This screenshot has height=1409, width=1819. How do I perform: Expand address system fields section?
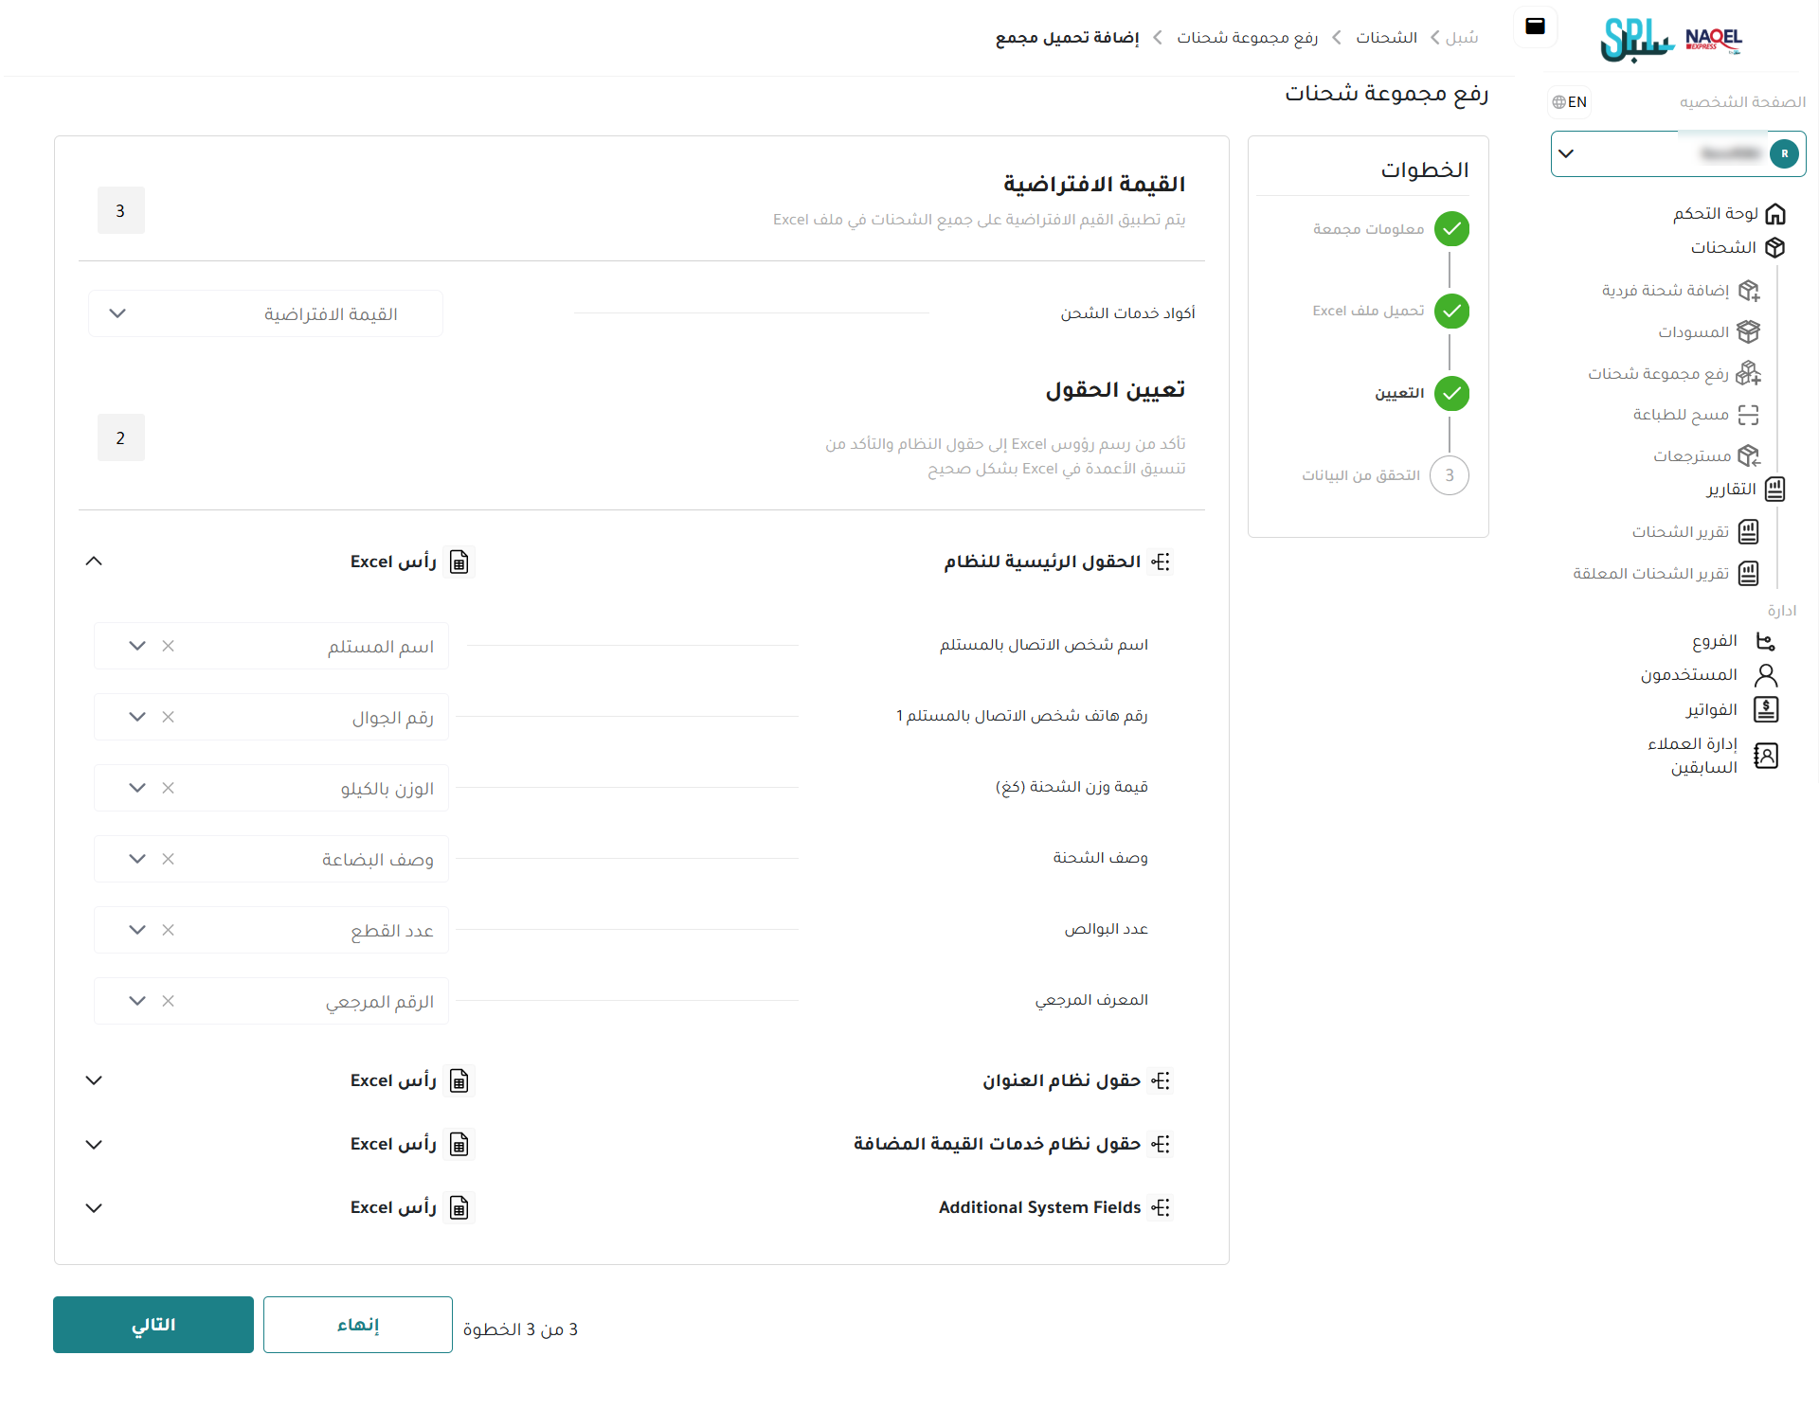coord(94,1080)
